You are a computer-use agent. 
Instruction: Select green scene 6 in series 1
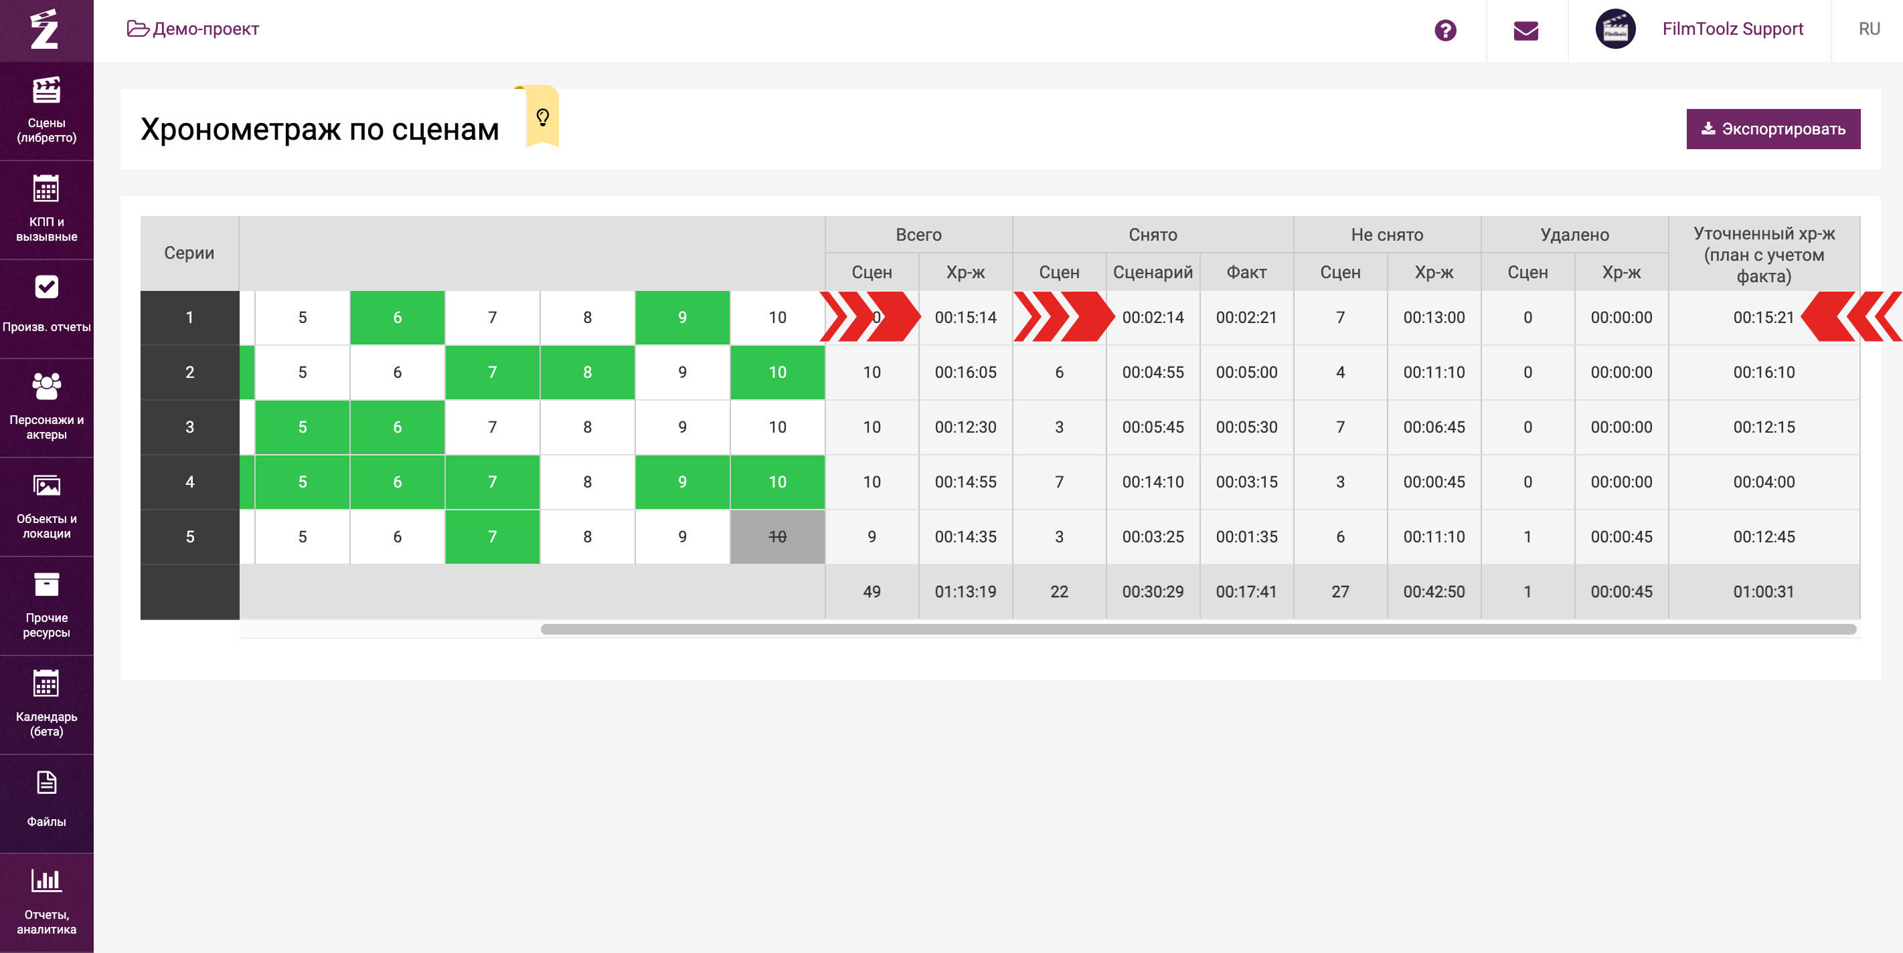pos(398,318)
